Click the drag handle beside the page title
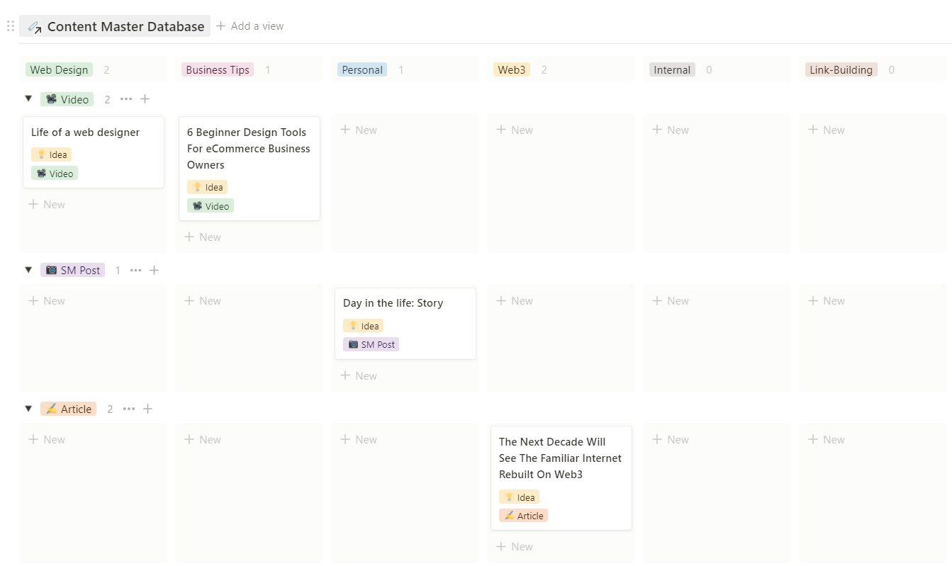Image resolution: width=952 pixels, height=566 pixels. point(10,26)
